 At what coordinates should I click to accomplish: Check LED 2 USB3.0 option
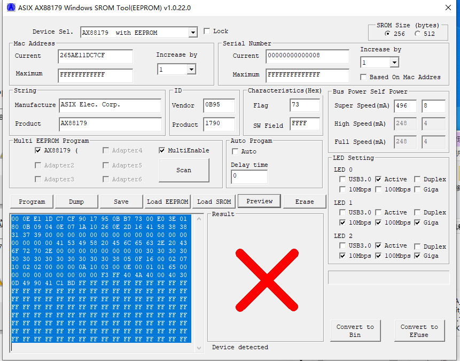tap(342, 245)
